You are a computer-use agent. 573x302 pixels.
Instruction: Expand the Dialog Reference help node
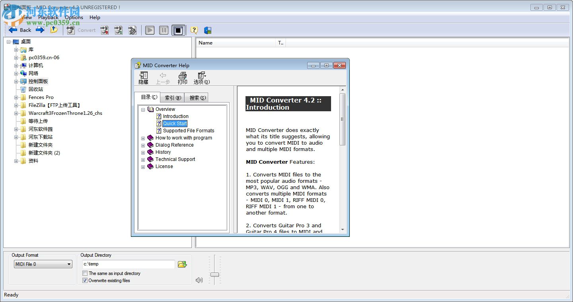pyautogui.click(x=143, y=145)
